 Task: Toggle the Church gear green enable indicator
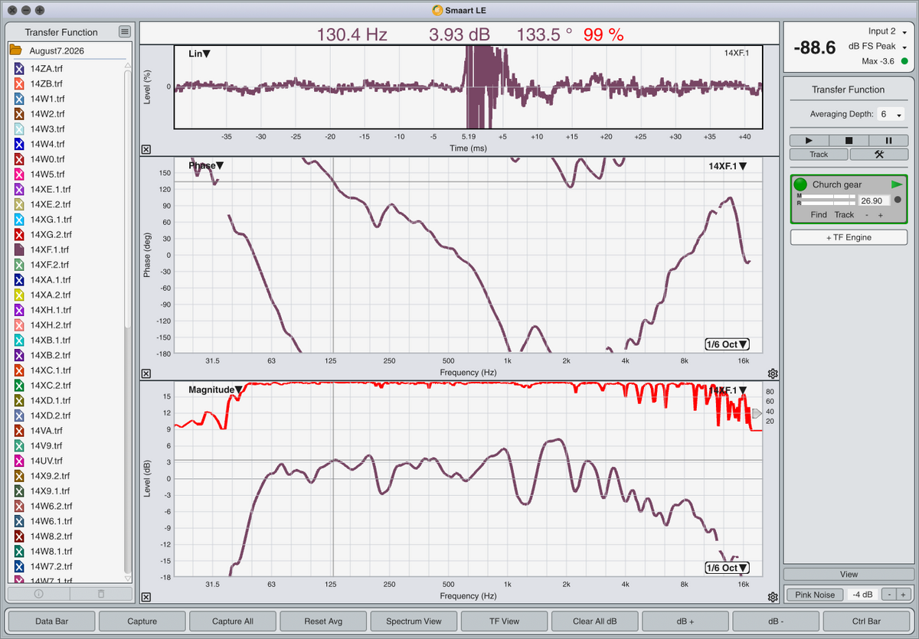[800, 184]
